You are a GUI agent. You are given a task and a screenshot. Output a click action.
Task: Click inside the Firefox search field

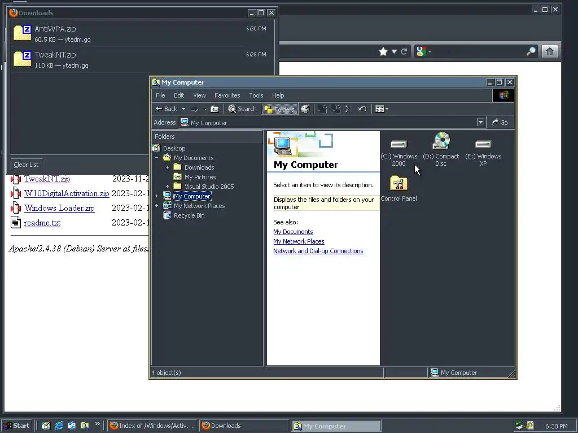479,51
